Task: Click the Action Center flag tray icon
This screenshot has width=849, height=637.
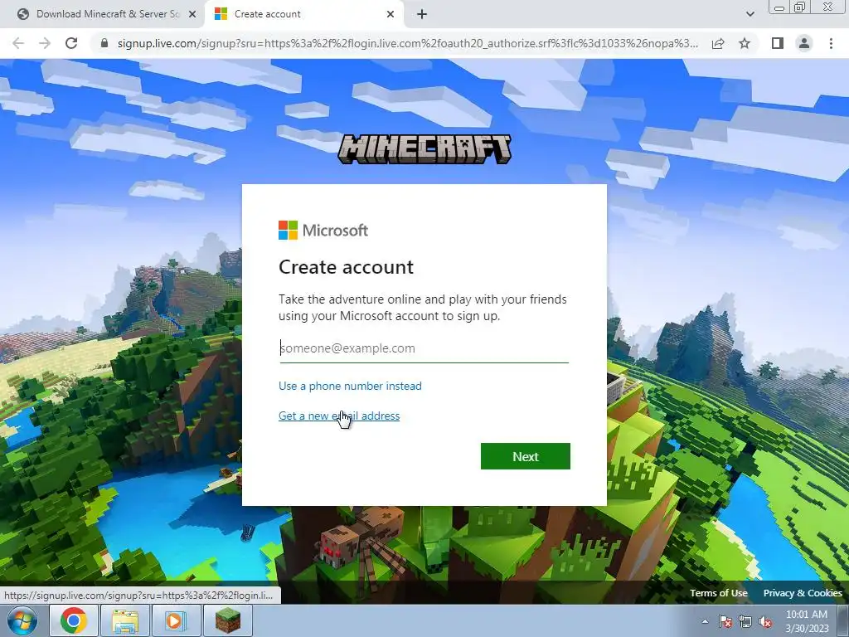Action: click(725, 621)
